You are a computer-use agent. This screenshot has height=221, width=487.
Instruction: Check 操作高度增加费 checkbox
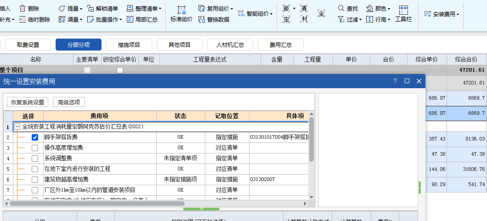(x=35, y=148)
